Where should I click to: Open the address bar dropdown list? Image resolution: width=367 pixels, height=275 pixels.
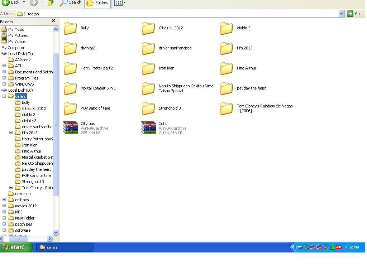click(341, 14)
